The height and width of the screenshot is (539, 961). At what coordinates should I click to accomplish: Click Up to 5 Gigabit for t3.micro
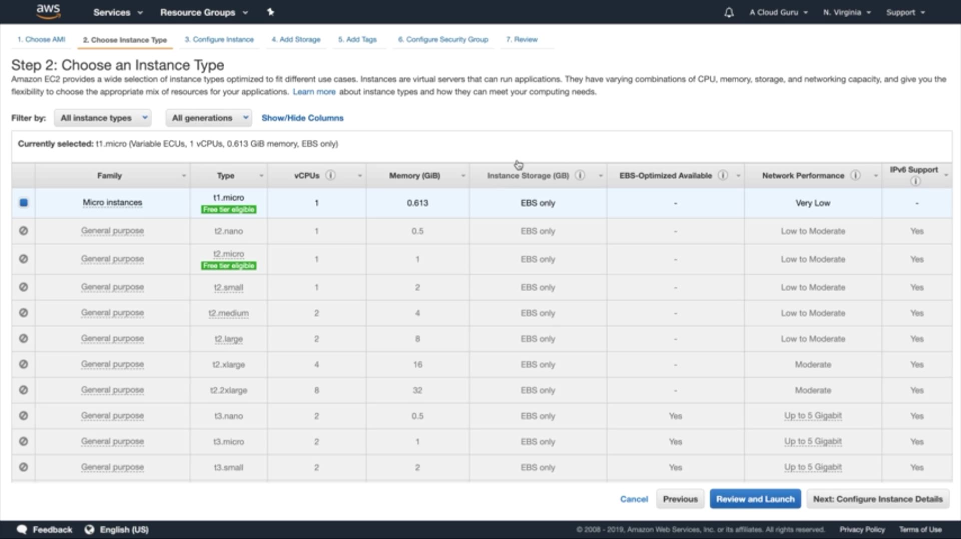813,441
